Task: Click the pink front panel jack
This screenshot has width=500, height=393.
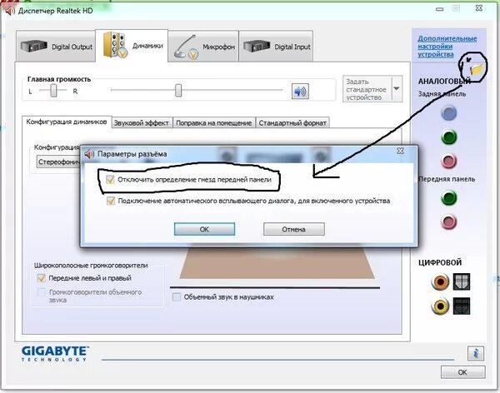Action: pyautogui.click(x=448, y=221)
